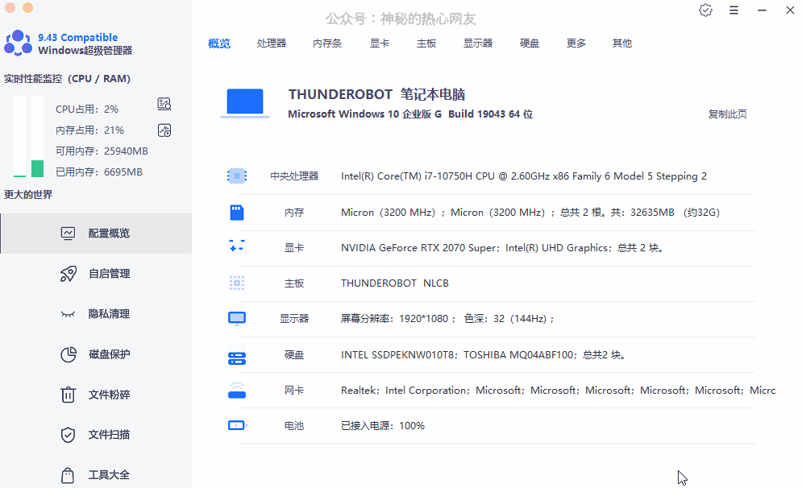This screenshot has height=488, width=802.
Task: Click the green RAM usage bar
Action: click(x=37, y=168)
